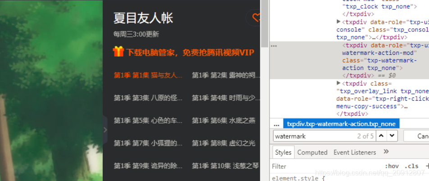Play Season 1 Episode 4 时雨与少
429x181 pixels.
226,97
